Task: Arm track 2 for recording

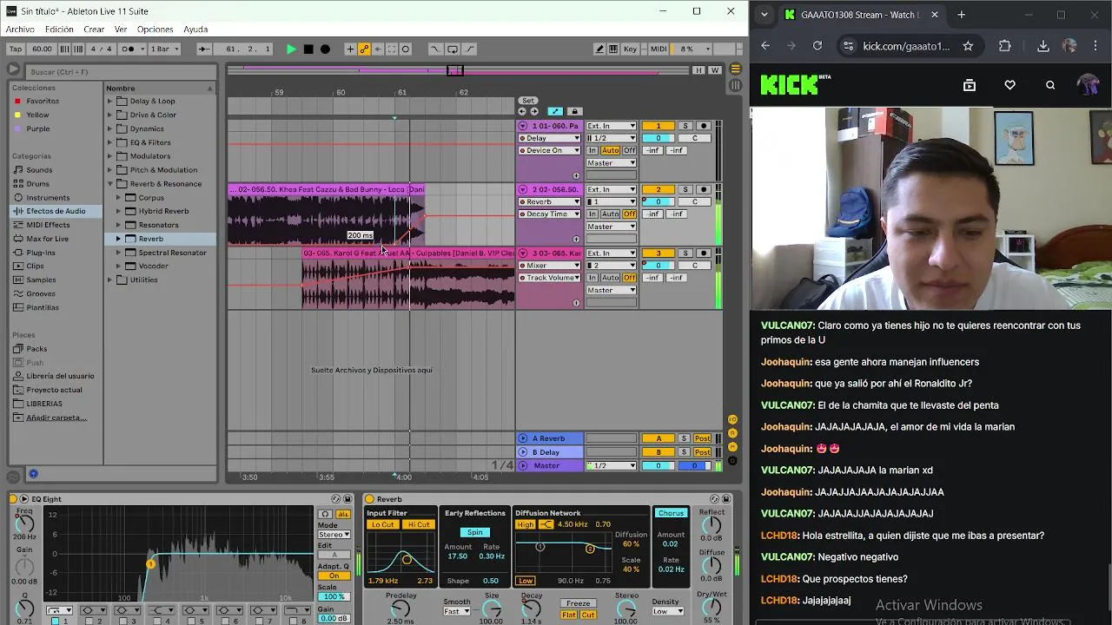Action: pos(704,189)
